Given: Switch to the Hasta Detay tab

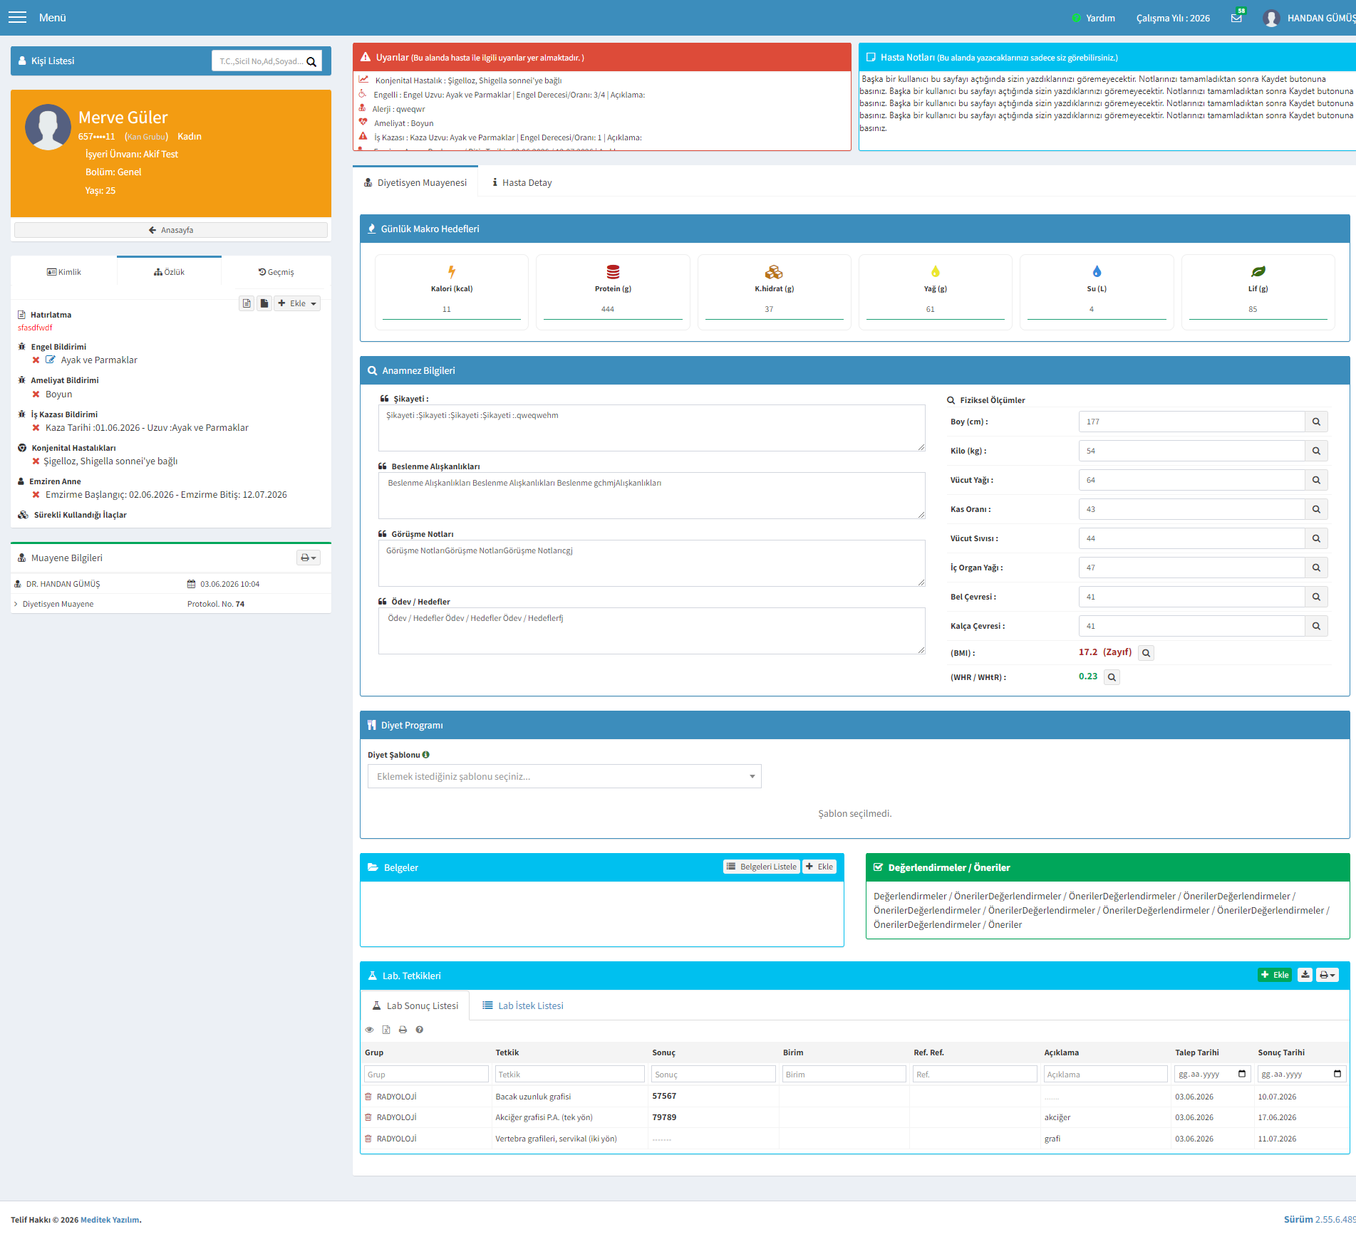Looking at the screenshot, I should [x=522, y=183].
